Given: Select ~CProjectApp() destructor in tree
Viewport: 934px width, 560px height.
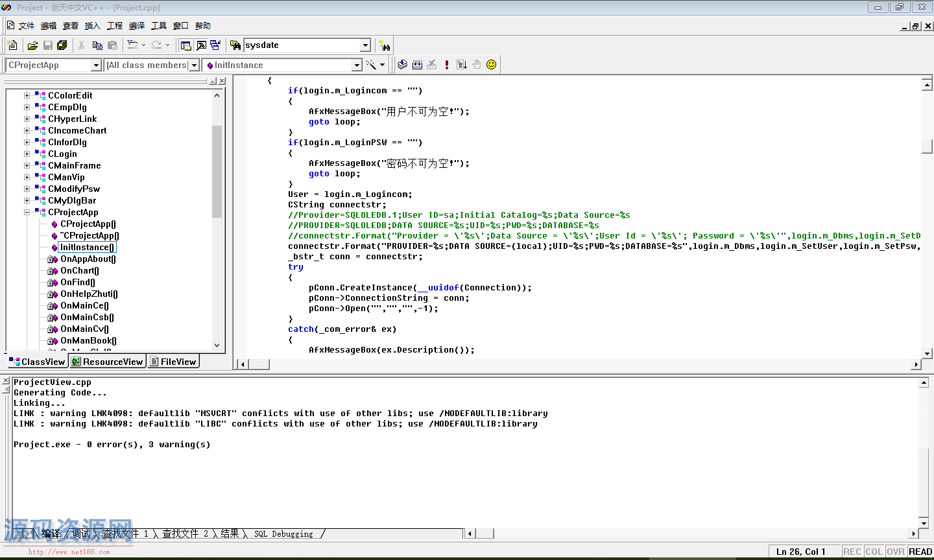Looking at the screenshot, I should click(90, 235).
